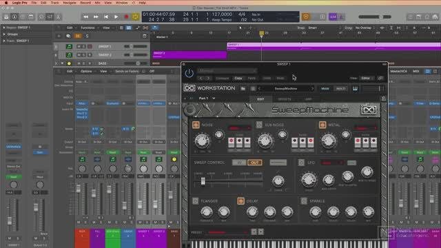Add a new track with plus button
Image resolution: width=441 pixels, height=248 pixels.
[59, 36]
